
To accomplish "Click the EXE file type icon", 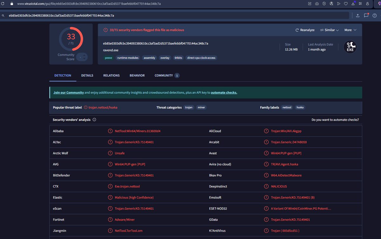I will [x=350, y=47].
